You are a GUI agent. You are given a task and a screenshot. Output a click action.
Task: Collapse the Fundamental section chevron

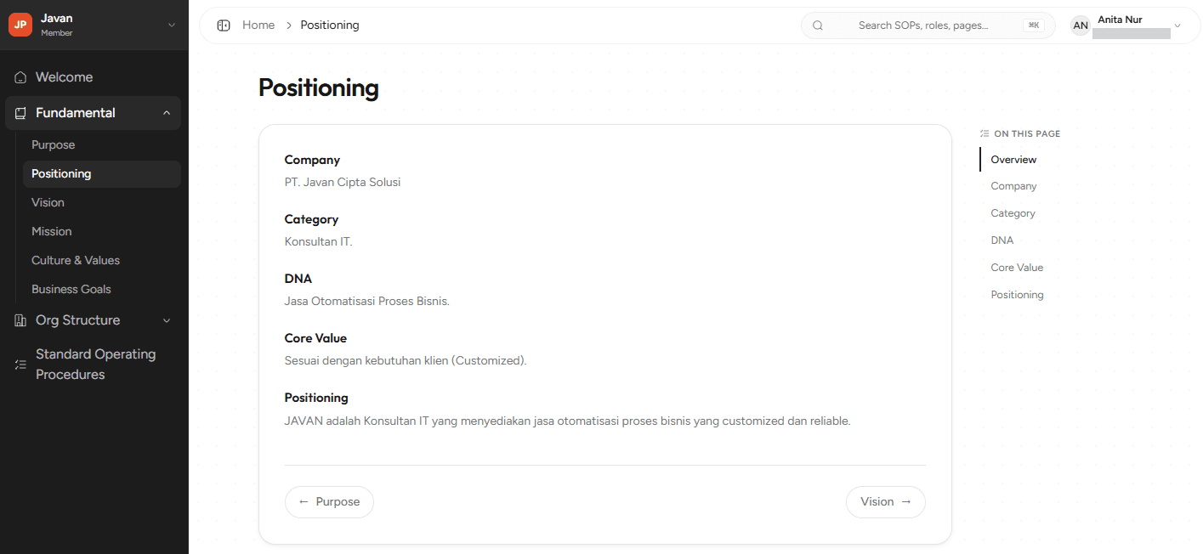[167, 113]
